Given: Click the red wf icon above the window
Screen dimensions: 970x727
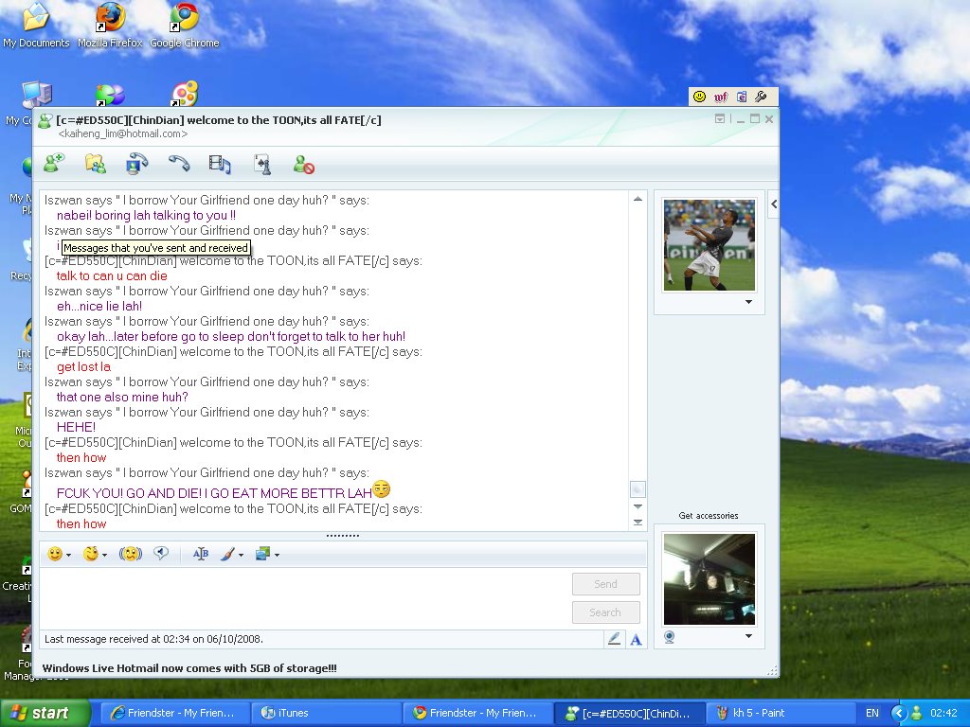Looking at the screenshot, I should point(721,98).
